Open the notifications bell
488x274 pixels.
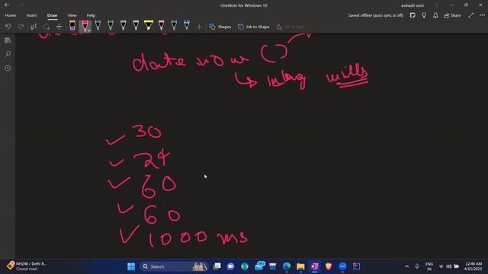click(x=435, y=15)
